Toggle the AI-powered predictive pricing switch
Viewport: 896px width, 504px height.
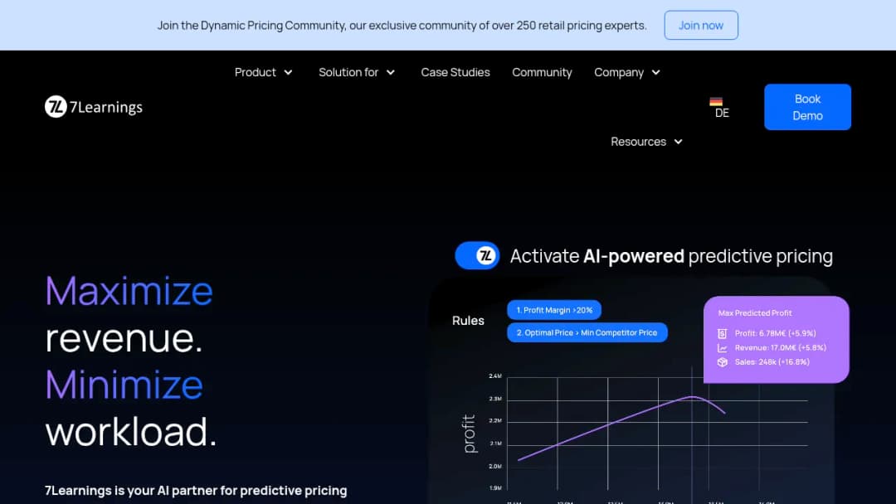[477, 255]
